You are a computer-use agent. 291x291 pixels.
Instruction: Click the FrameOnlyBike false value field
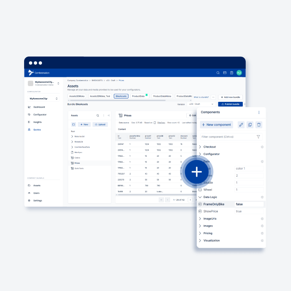(x=249, y=204)
